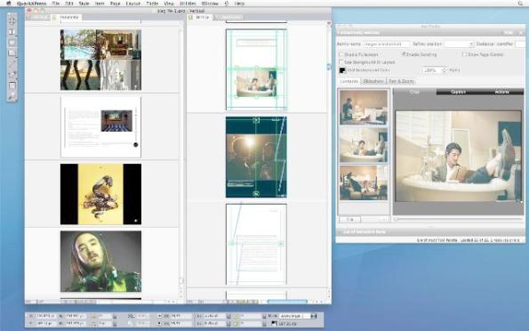Select the Table tool in Tools palette
The image size is (529, 331).
(12, 85)
